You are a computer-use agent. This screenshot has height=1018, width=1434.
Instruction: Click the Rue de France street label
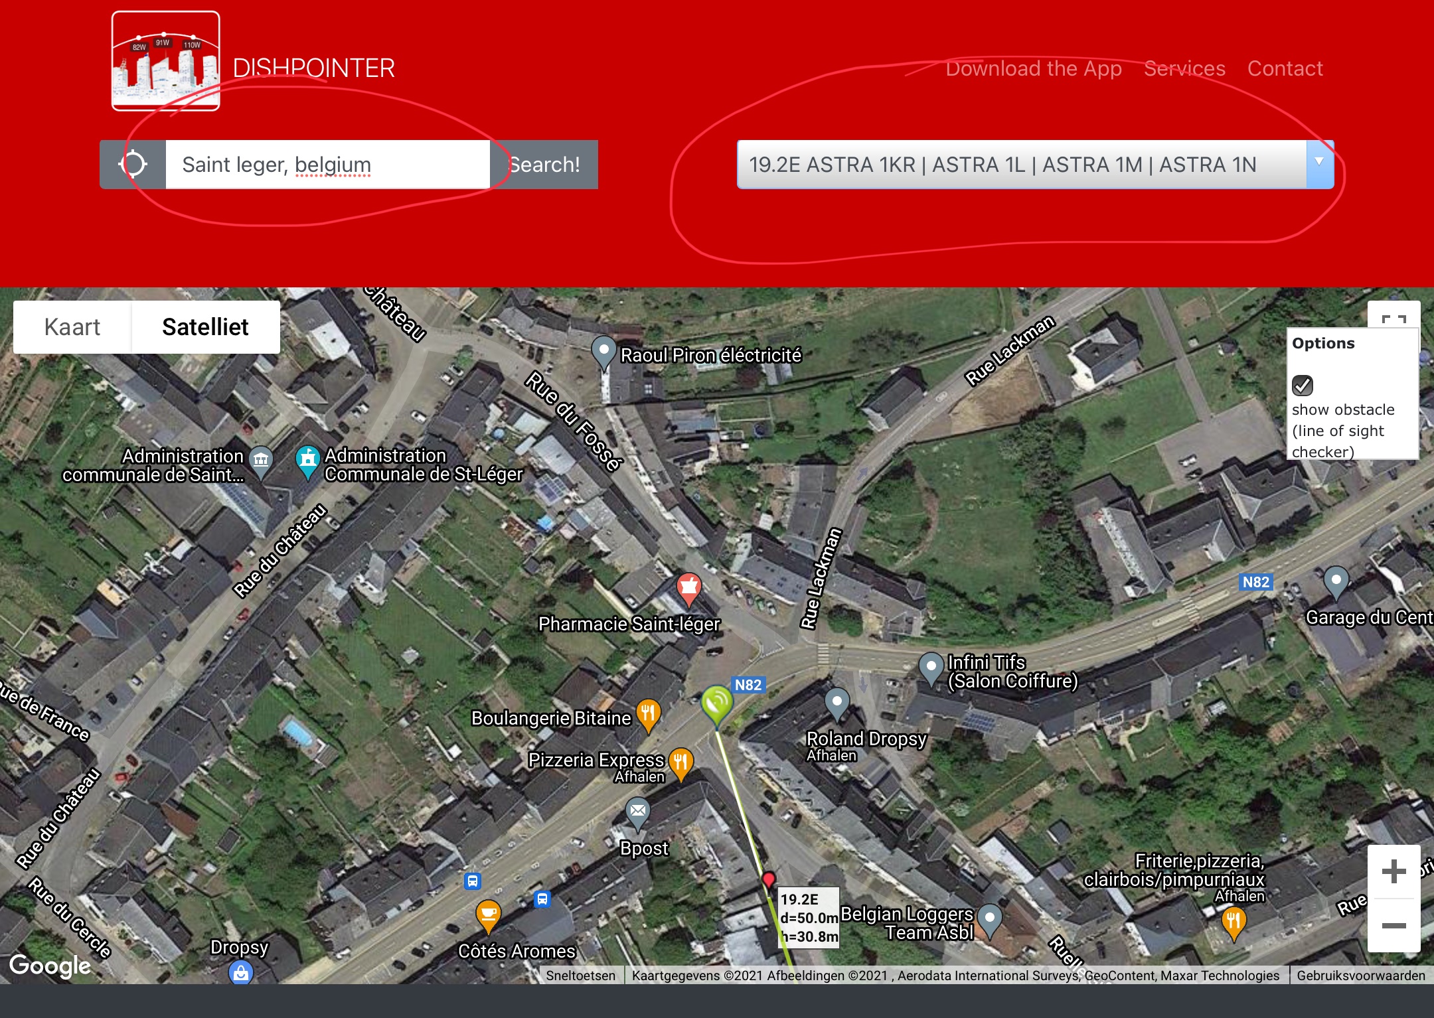coord(45,710)
